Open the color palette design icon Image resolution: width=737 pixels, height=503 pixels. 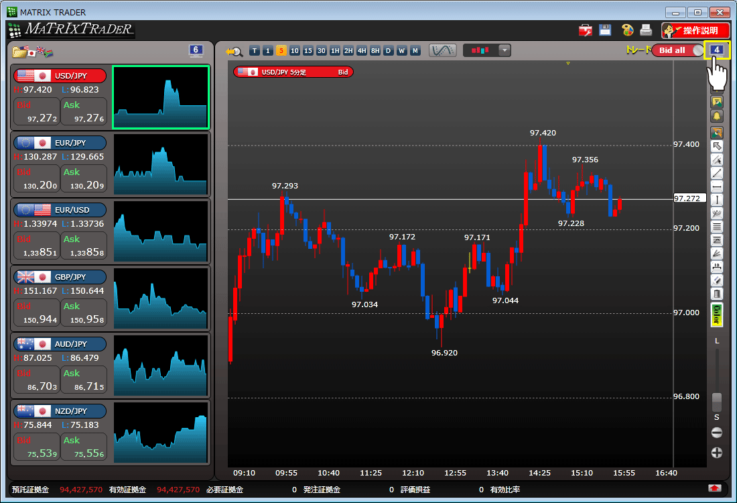click(627, 30)
